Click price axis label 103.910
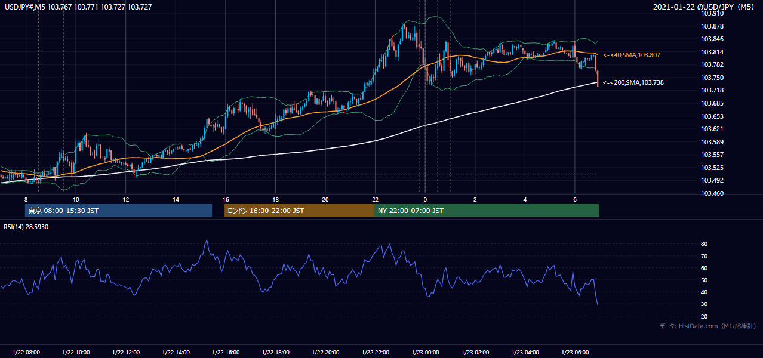Image resolution: width=763 pixels, height=358 pixels. pos(712,13)
